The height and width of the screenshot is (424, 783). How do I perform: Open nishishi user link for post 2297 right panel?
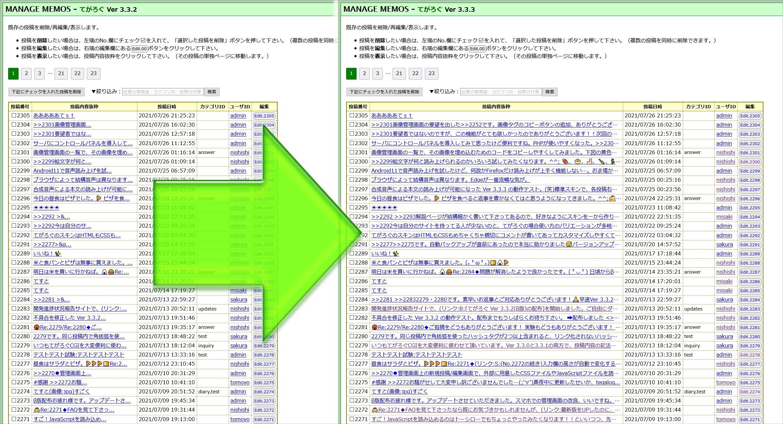tap(726, 189)
